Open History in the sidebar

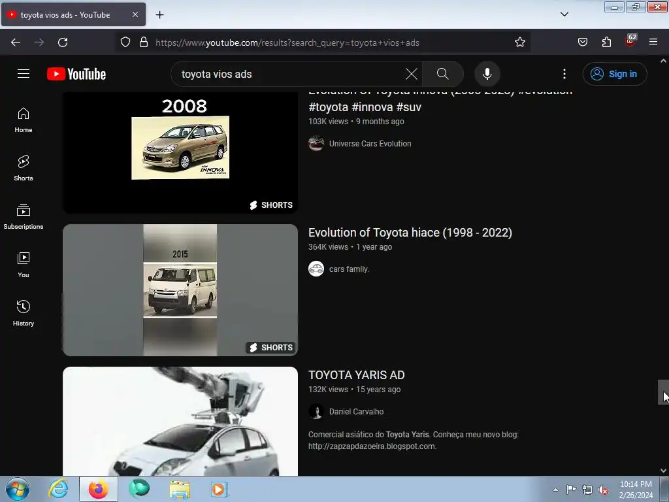[24, 313]
